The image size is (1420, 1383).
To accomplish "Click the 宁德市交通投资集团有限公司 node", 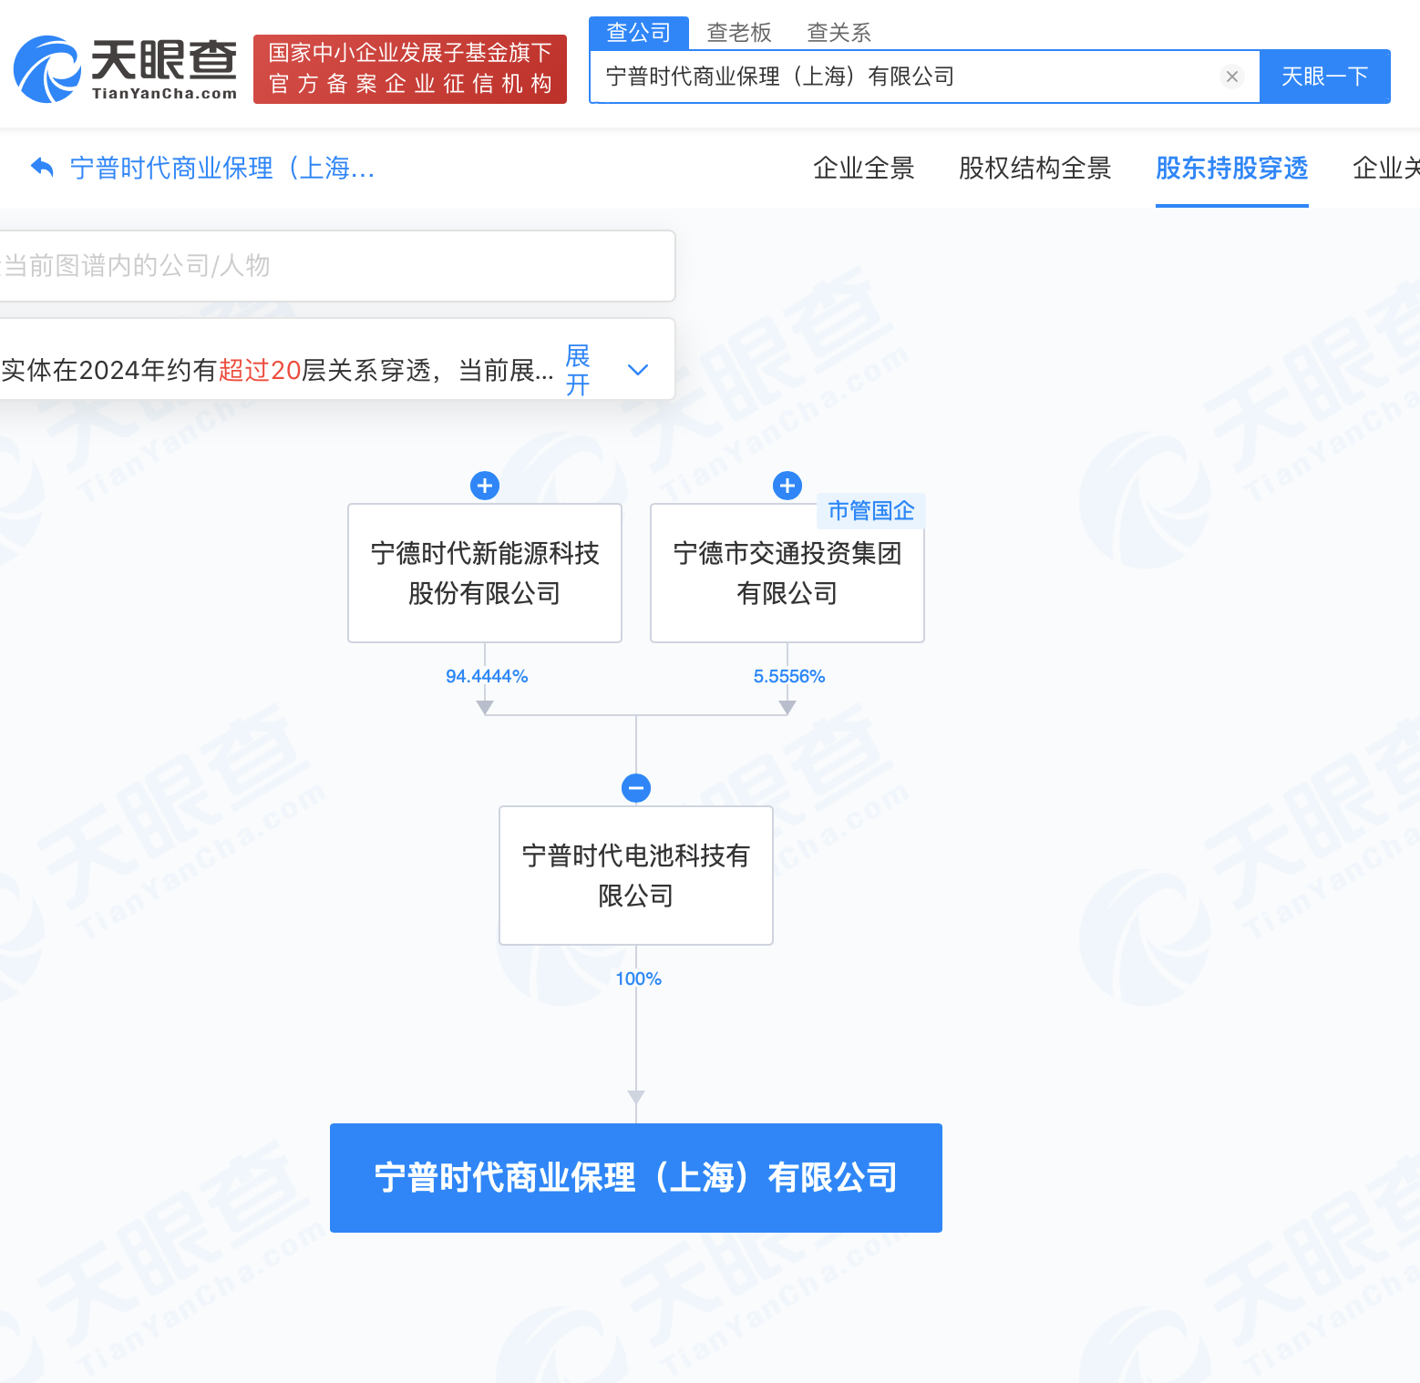I will coord(787,573).
